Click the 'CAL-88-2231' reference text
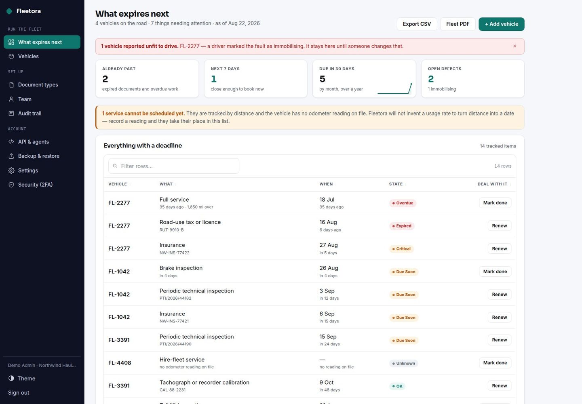The width and height of the screenshot is (582, 404). coord(173,390)
